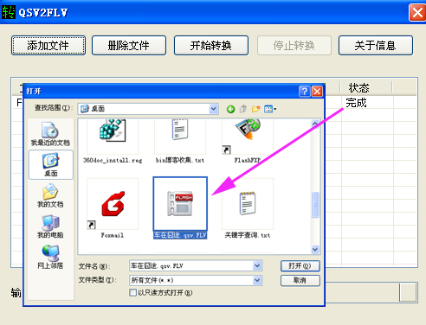Go back with the green arrow icon
This screenshot has width=426, height=325.
click(x=230, y=109)
